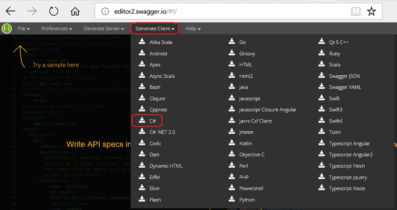397x210 pixels.
Task: Generate Scala client
Action: click(335, 64)
